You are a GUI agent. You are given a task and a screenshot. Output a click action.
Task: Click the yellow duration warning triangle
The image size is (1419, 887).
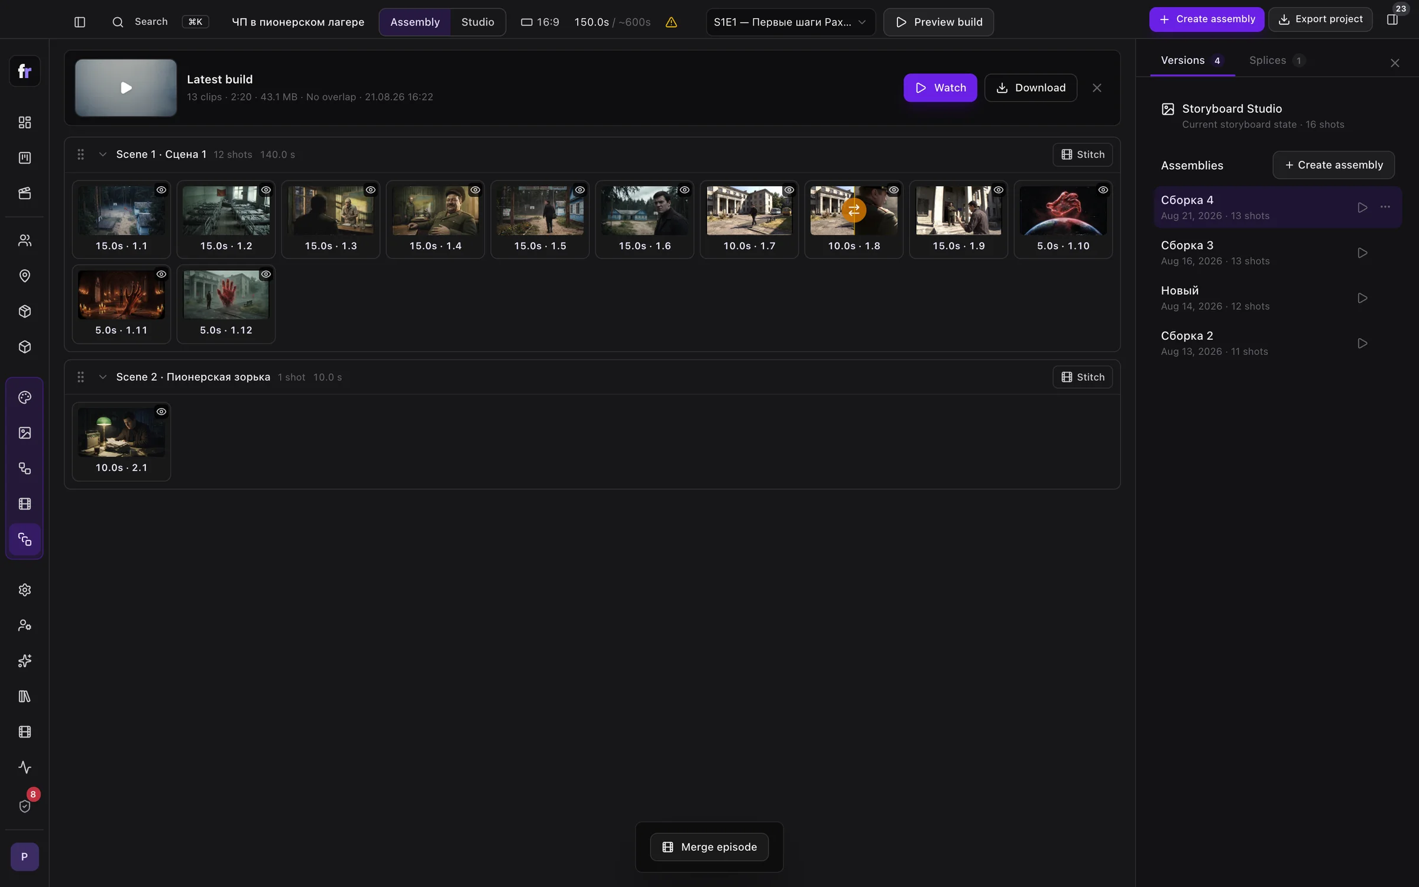pyautogui.click(x=671, y=22)
